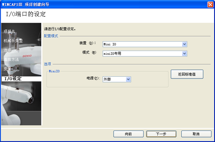Open the 电源 (P) power dropdown
The image size is (215, 142).
click(x=117, y=79)
